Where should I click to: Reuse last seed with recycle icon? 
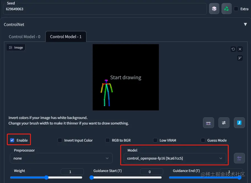(226, 9)
